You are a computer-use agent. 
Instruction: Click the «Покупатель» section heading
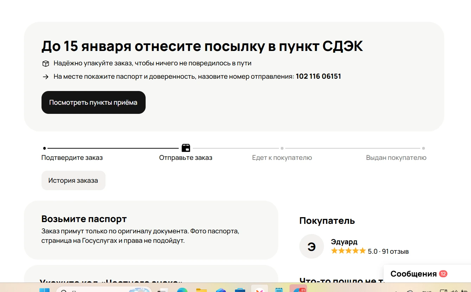(x=327, y=221)
